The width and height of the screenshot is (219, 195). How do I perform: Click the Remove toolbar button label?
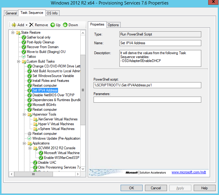point(41,25)
